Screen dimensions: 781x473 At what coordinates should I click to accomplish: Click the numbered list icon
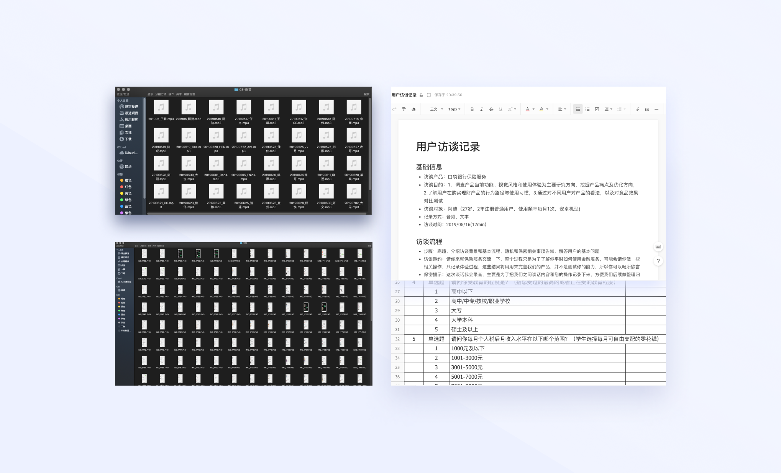587,109
